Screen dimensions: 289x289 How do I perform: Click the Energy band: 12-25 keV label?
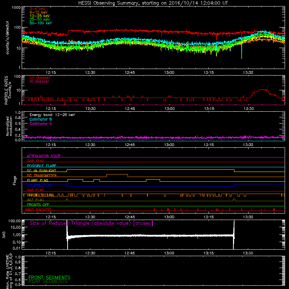[x=52, y=115]
